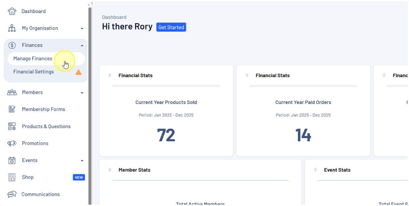Image resolution: width=409 pixels, height=206 pixels.
Task: Click the Shop storefront icon
Action: pyautogui.click(x=12, y=177)
